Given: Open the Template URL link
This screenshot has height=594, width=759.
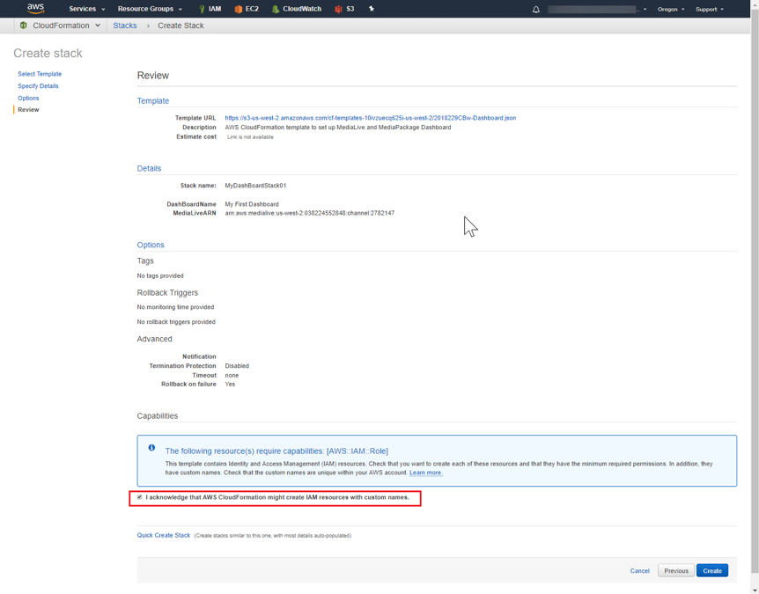Looking at the screenshot, I should [371, 118].
